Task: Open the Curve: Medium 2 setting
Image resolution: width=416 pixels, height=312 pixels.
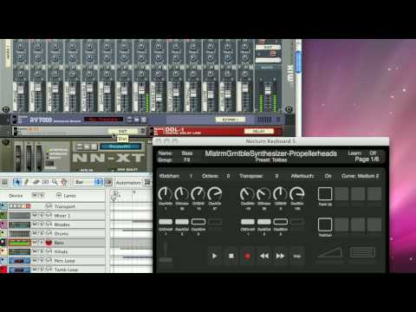Action: [361, 176]
